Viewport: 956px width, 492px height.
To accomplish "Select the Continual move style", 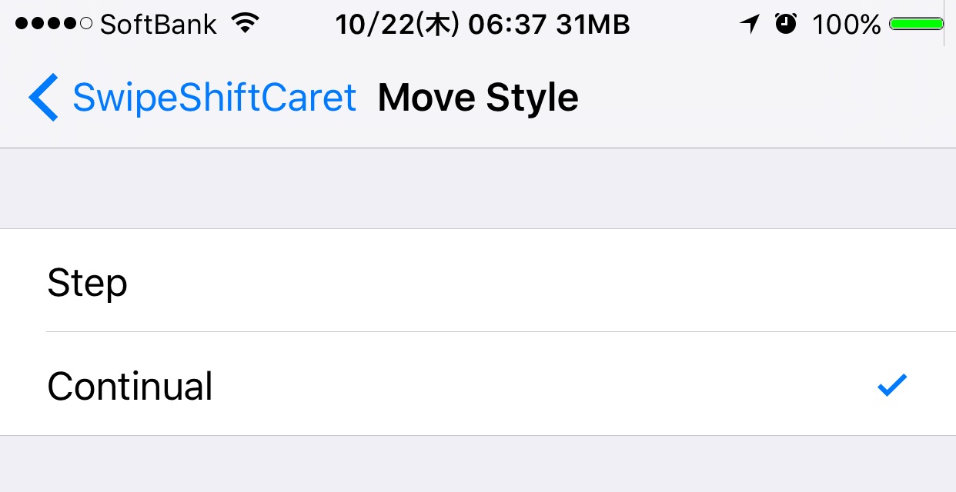I will (x=478, y=384).
